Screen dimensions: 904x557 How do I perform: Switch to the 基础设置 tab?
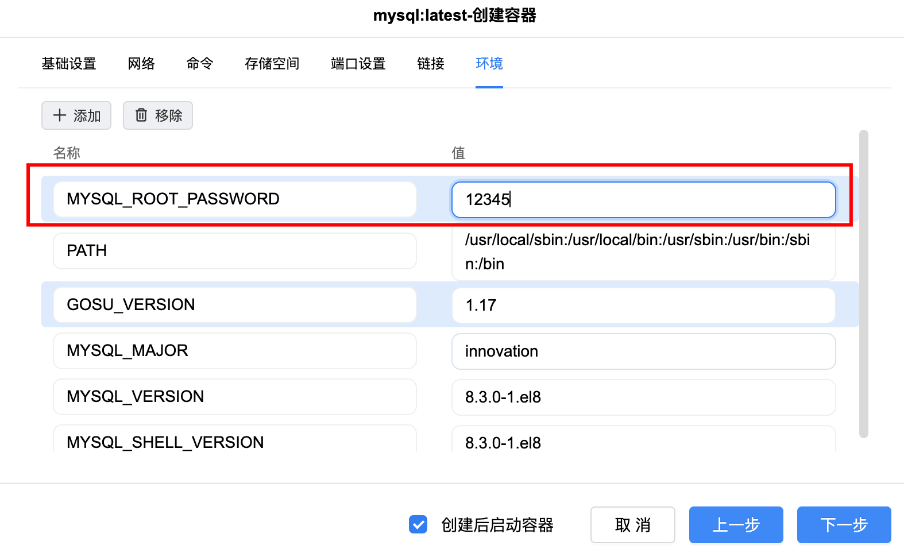pyautogui.click(x=69, y=64)
